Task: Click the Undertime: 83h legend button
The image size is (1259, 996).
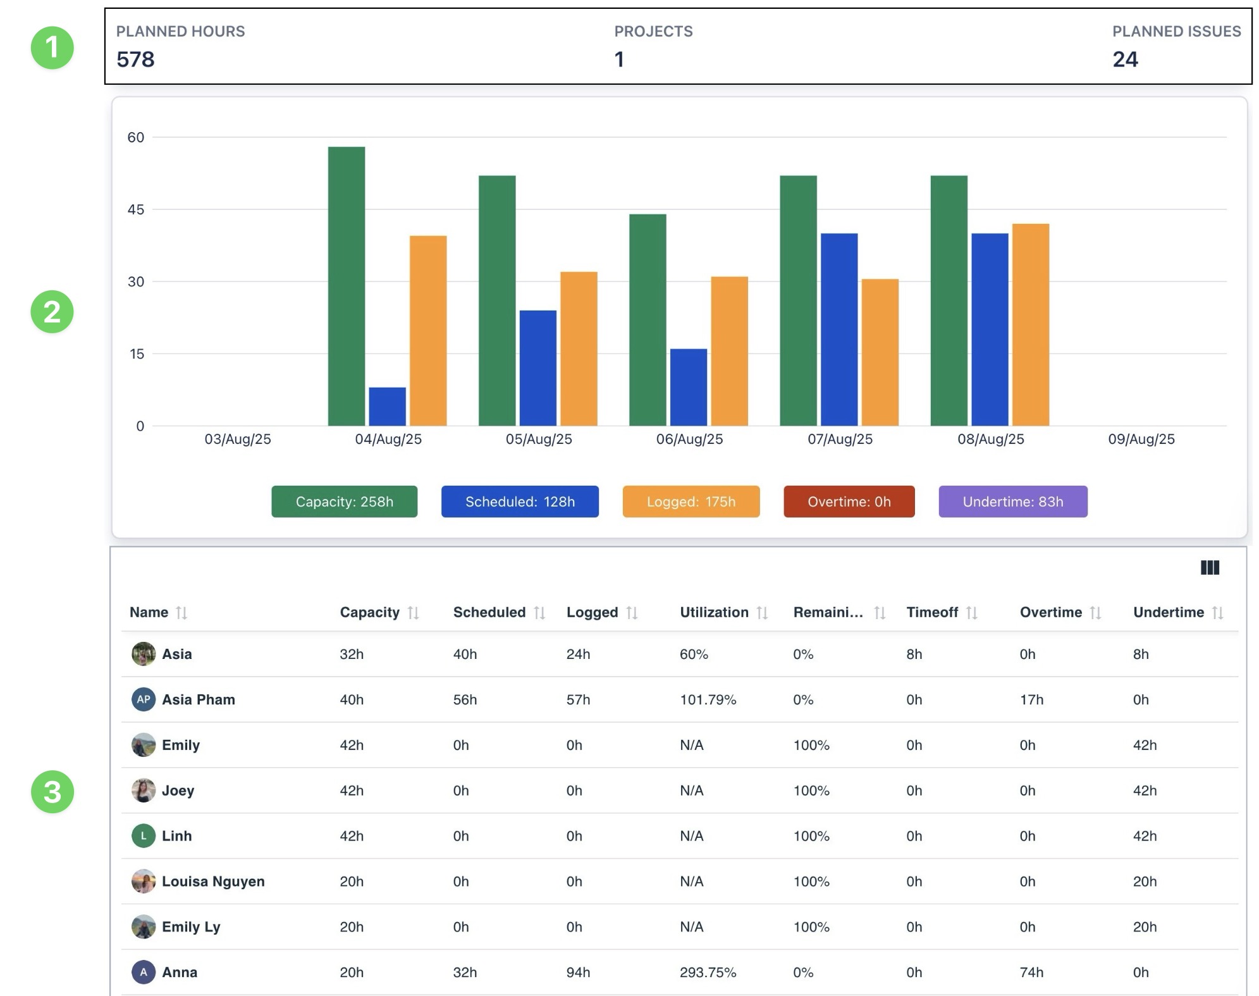Action: click(x=1012, y=501)
